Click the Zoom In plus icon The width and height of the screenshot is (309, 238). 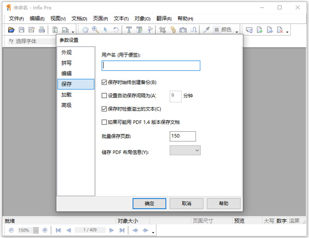(x=45, y=230)
